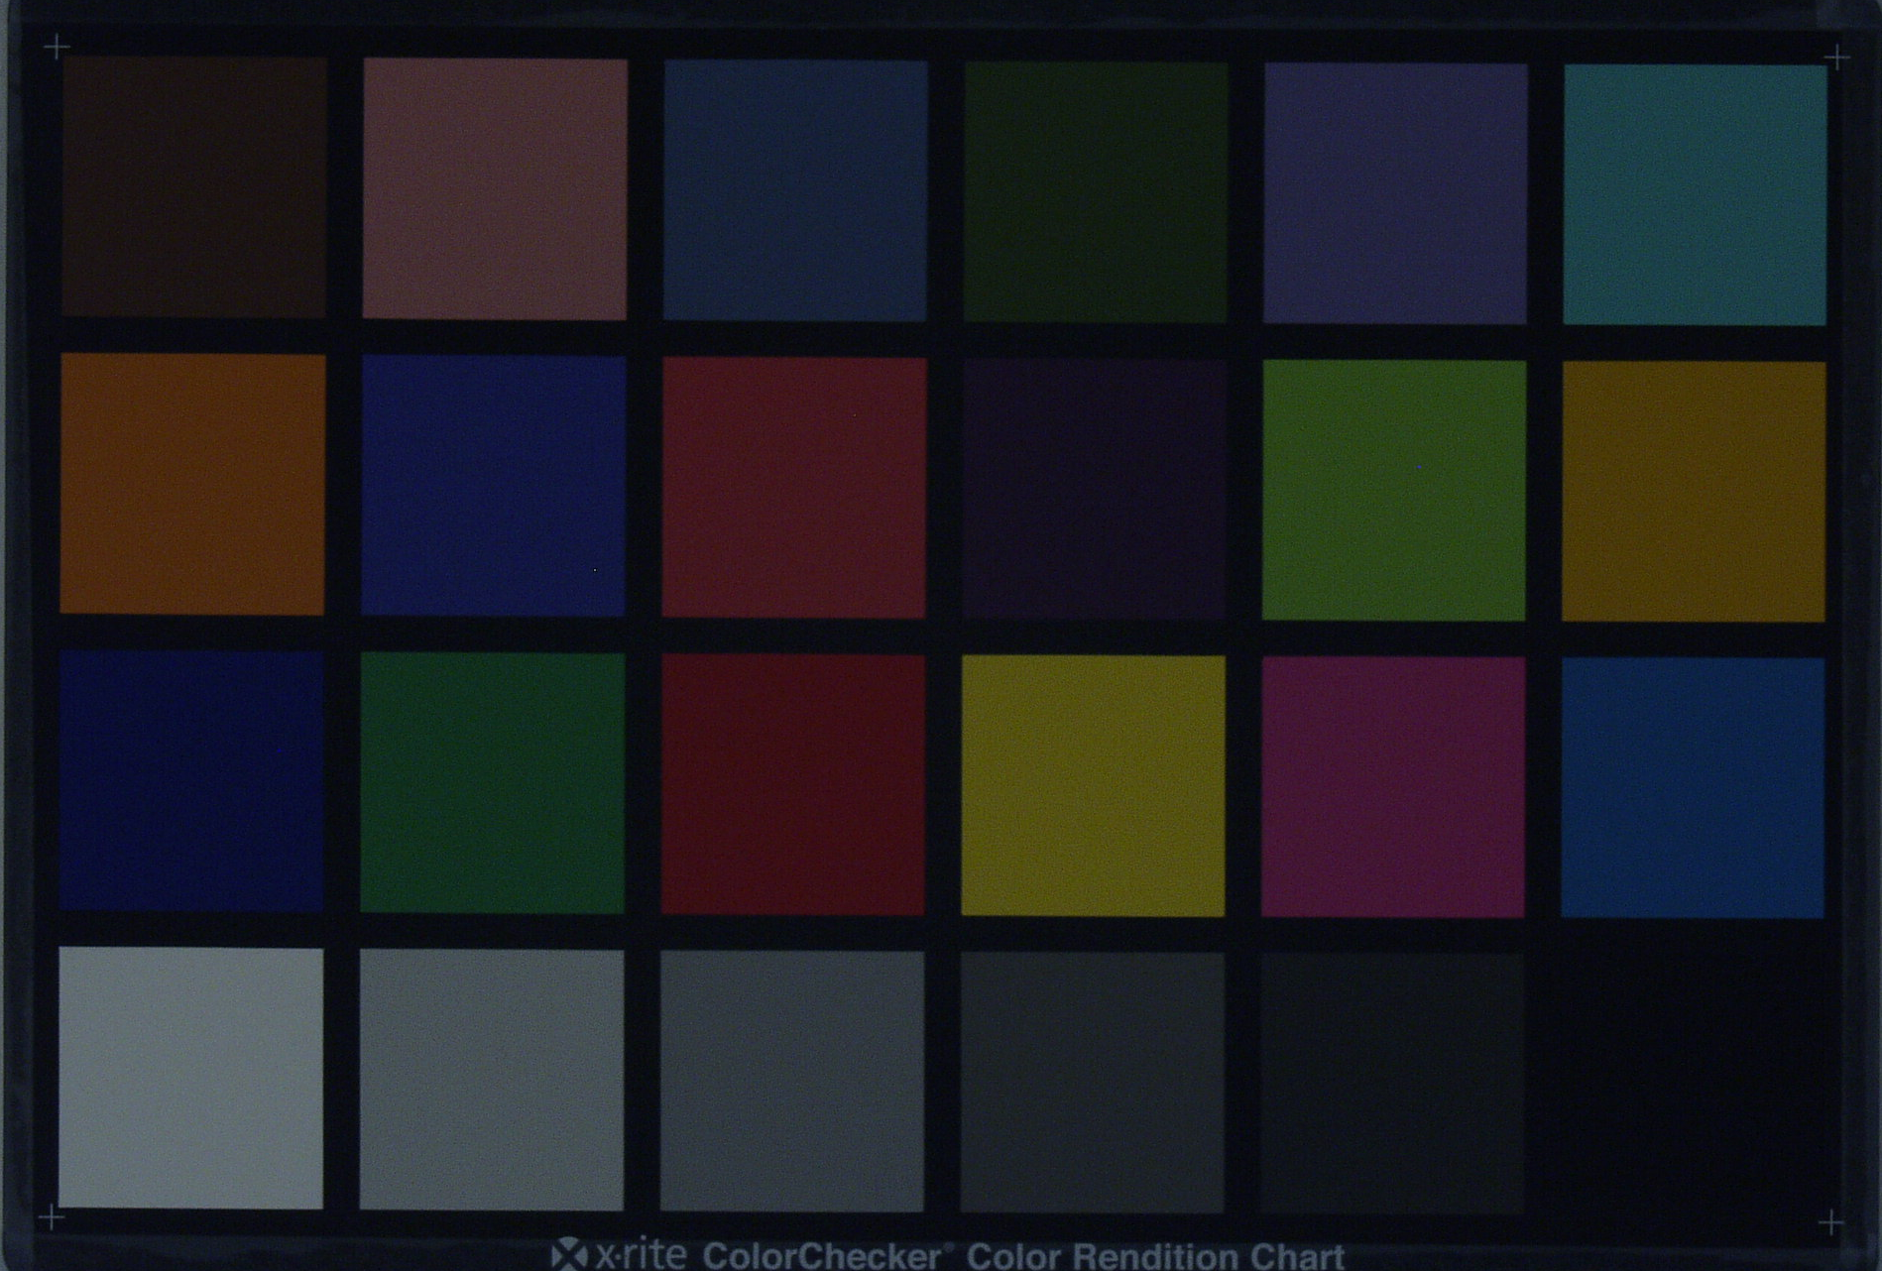1882x1271 pixels.
Task: Choose the moderate red patch in second row
Action: 794,488
